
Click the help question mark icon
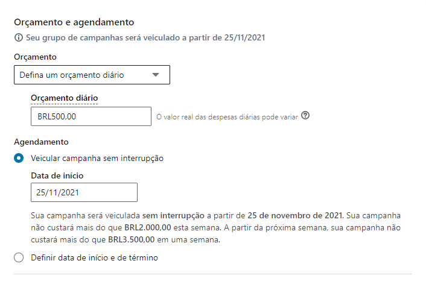[305, 116]
